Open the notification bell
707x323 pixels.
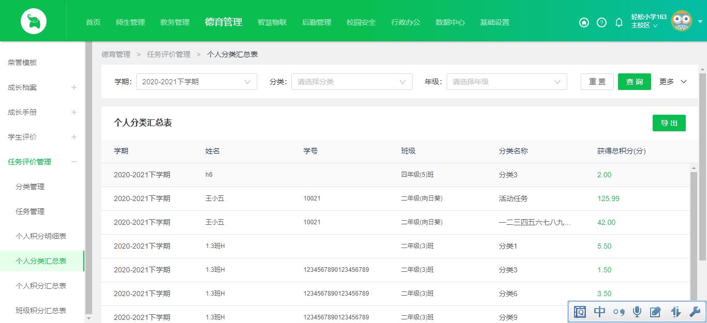point(618,23)
